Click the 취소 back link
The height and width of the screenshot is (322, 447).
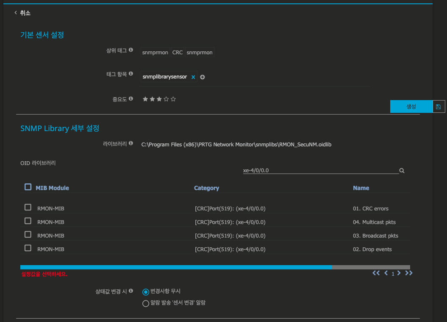[x=22, y=13]
